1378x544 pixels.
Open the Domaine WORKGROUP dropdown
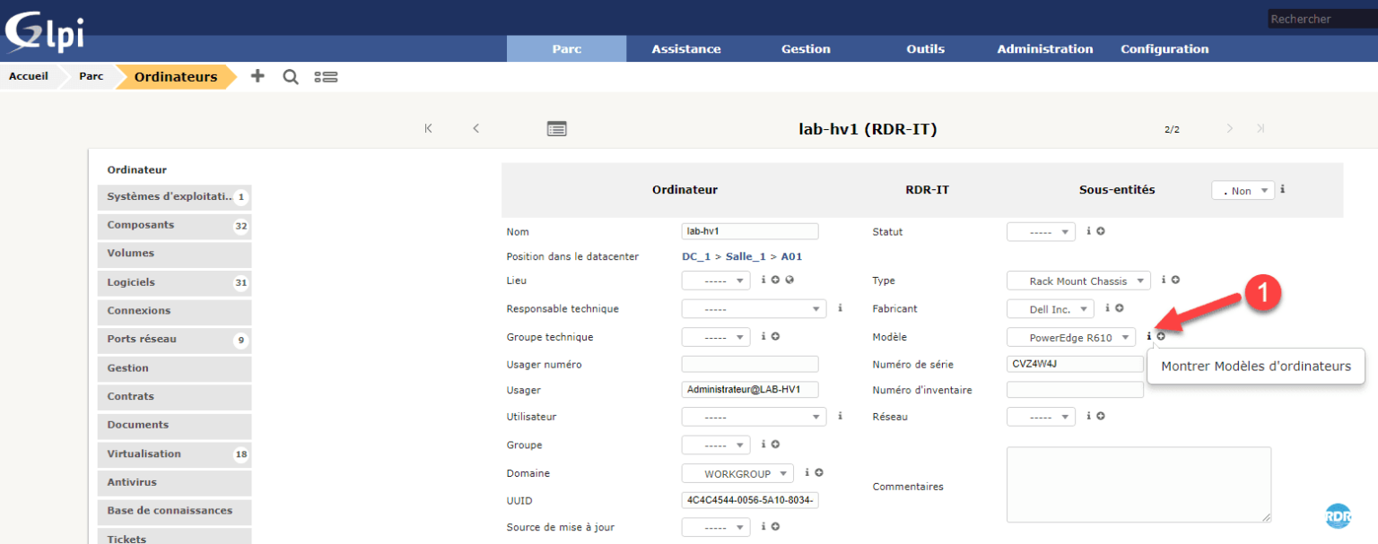point(737,473)
